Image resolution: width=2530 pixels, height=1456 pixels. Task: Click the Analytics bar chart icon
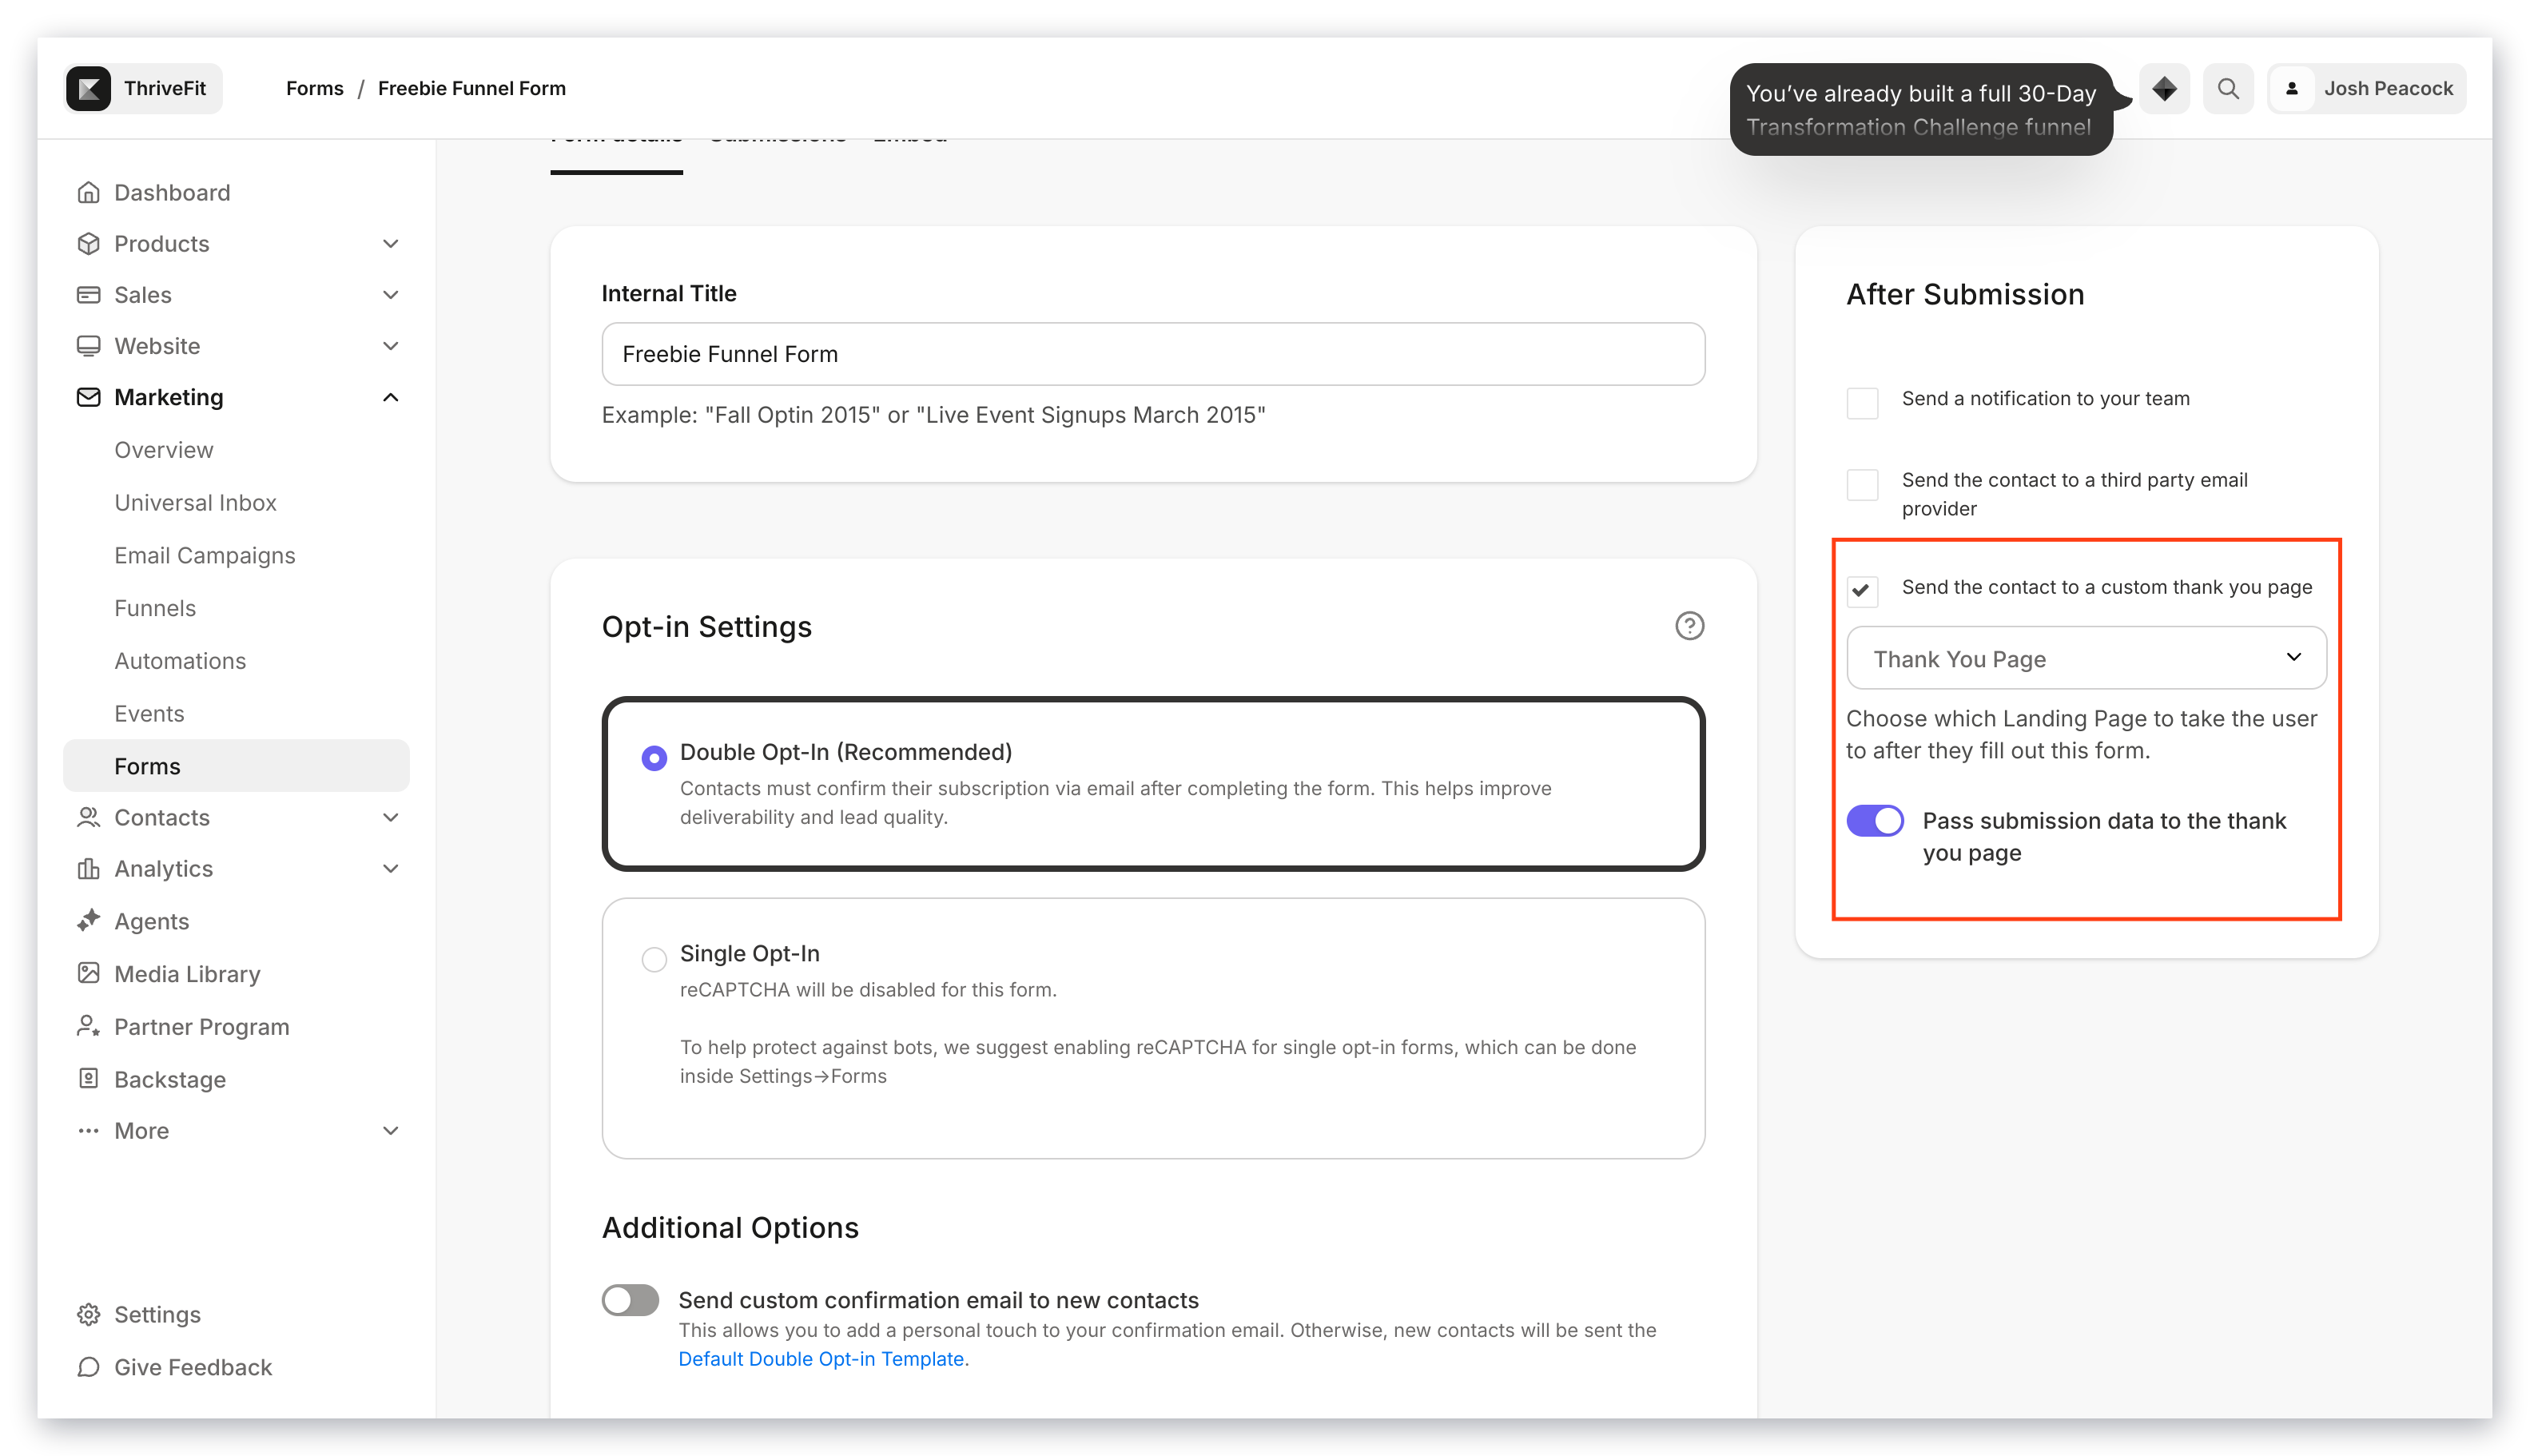(x=88, y=868)
